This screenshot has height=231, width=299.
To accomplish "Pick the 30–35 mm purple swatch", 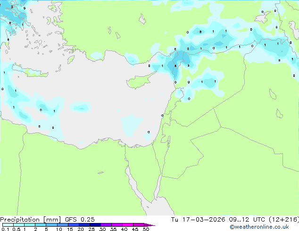I will [x=106, y=225].
